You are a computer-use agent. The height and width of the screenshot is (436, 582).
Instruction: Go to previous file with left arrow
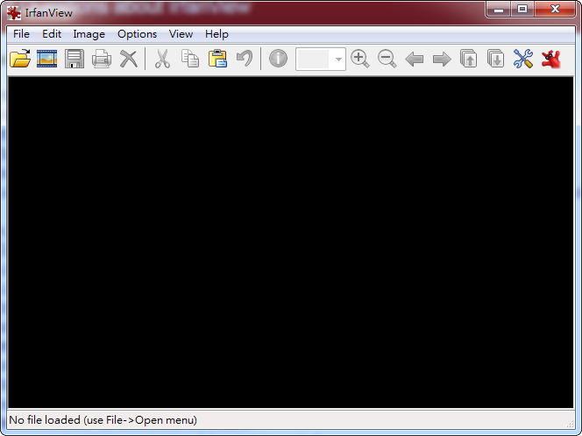tap(415, 59)
